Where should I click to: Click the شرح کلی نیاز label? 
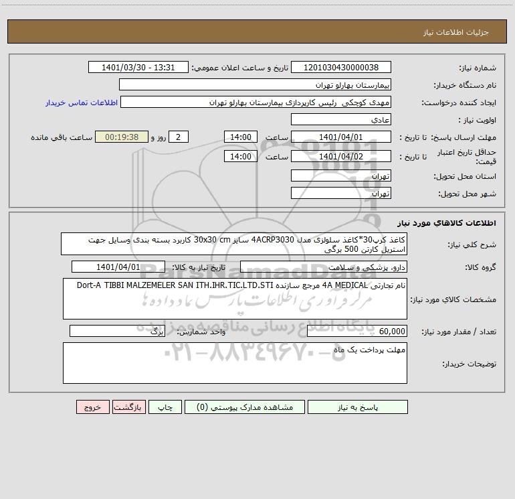pyautogui.click(x=472, y=244)
